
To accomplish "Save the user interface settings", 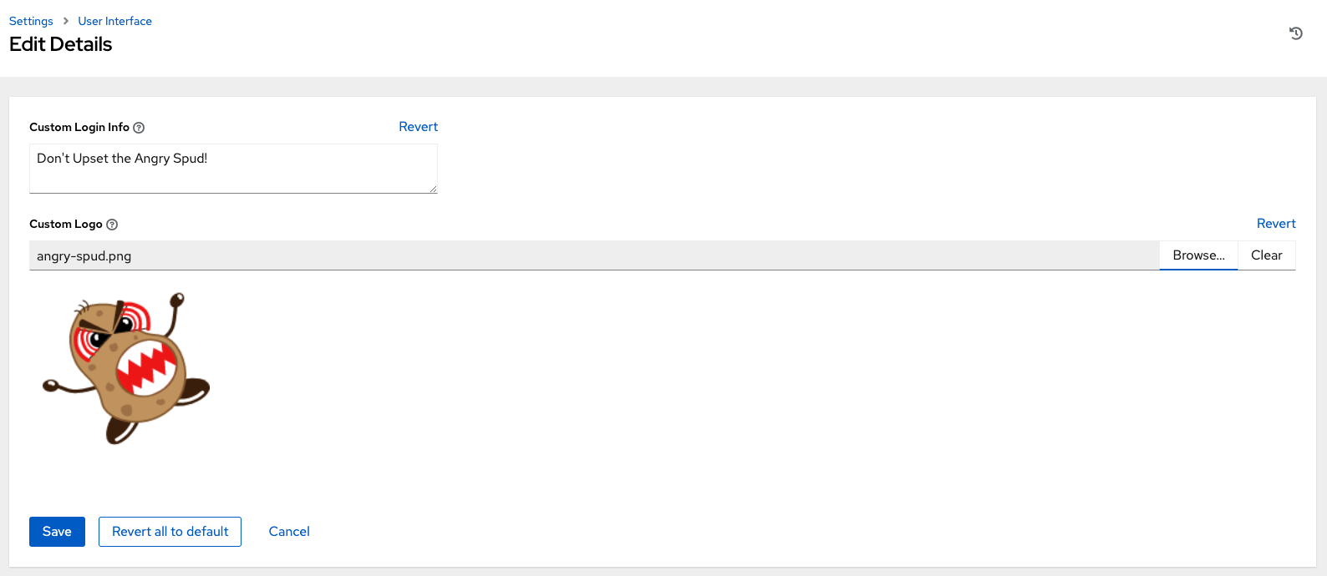I will 57,531.
